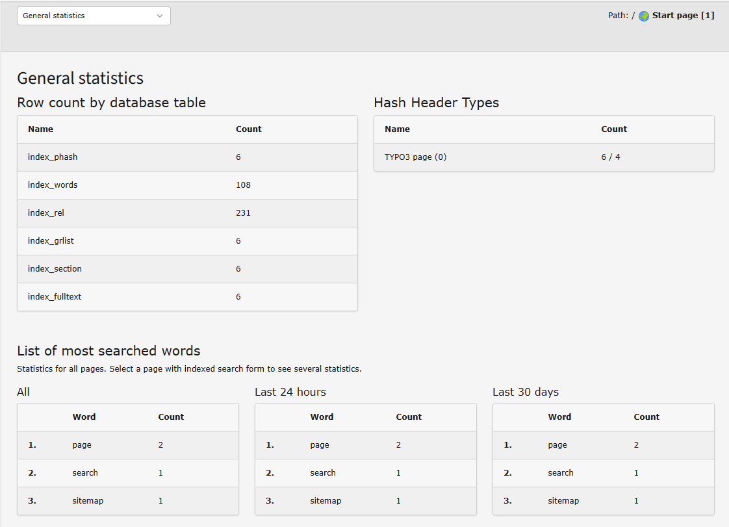Click "sitemap" under Last 30 days
The height and width of the screenshot is (527, 729).
[x=562, y=500]
